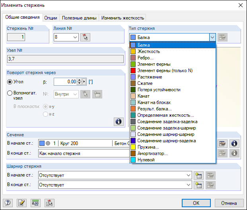Click the grayed library icon for В конце ст. section
The height and width of the screenshot is (210, 247).
(x=222, y=153)
